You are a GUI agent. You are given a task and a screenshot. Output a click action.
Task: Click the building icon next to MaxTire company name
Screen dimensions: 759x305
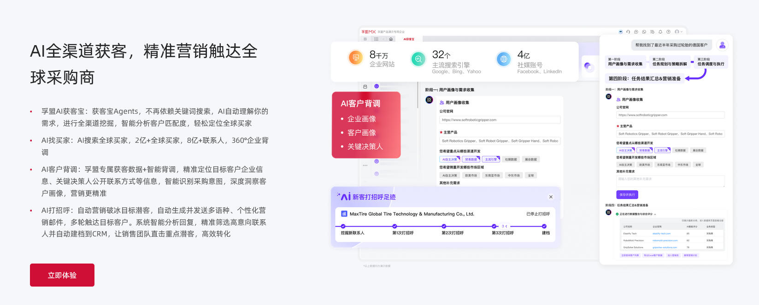point(344,214)
